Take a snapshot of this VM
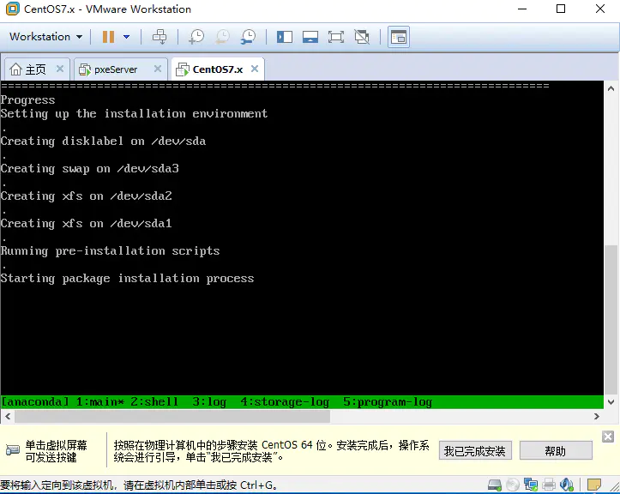 pos(196,37)
